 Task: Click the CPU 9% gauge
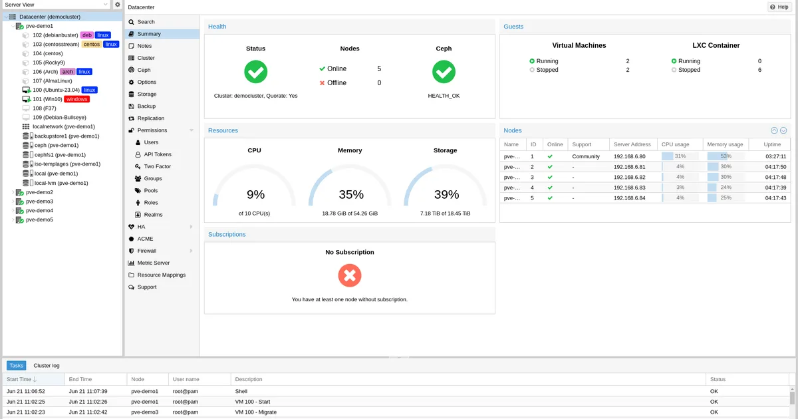coord(255,186)
